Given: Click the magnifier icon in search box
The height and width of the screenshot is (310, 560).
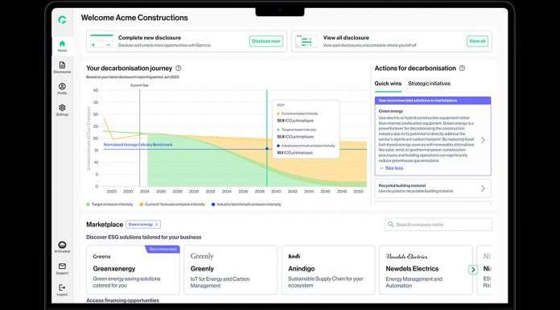Looking at the screenshot, I should (391, 224).
